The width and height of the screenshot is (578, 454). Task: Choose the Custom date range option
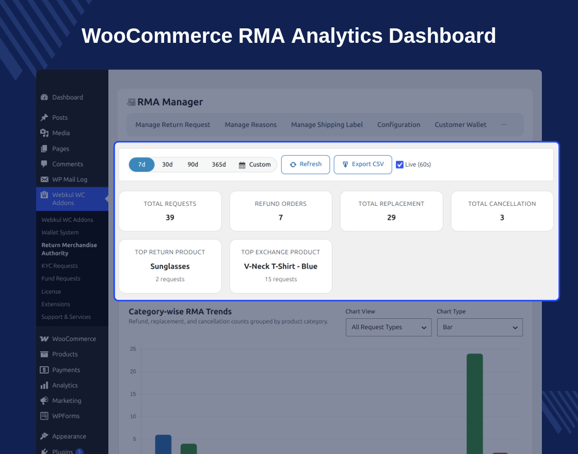255,165
